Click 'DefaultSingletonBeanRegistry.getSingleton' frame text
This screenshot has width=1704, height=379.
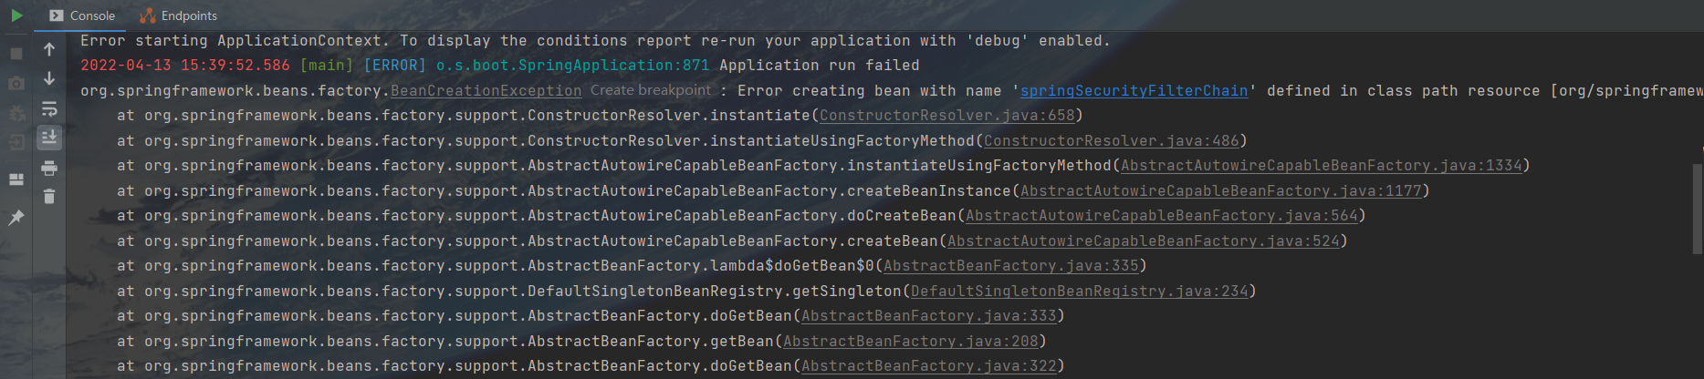pos(715,292)
